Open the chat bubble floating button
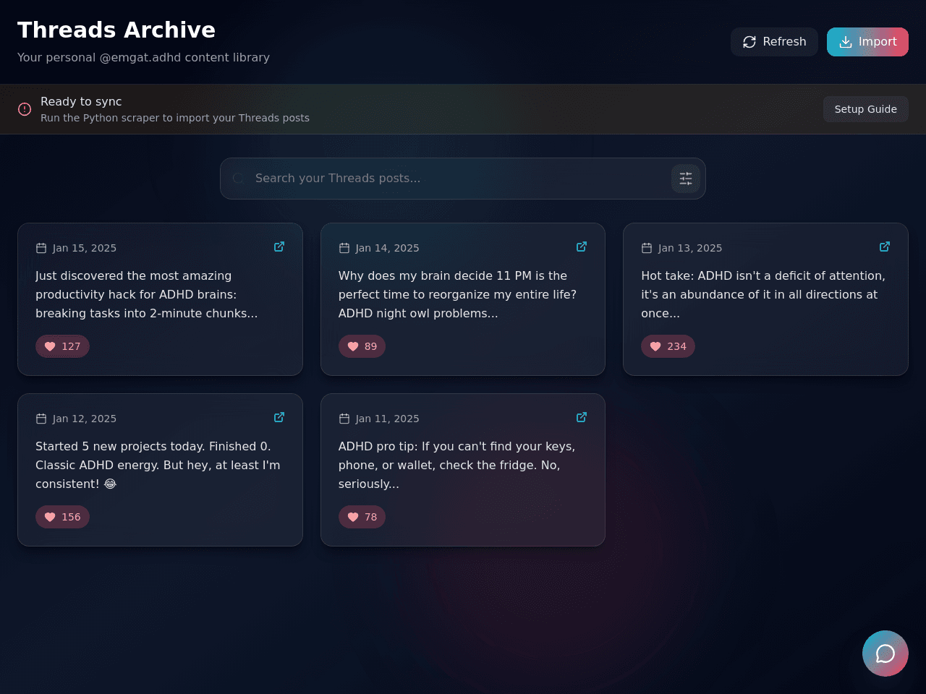Screen dimensions: 926x694 pyautogui.click(x=885, y=654)
